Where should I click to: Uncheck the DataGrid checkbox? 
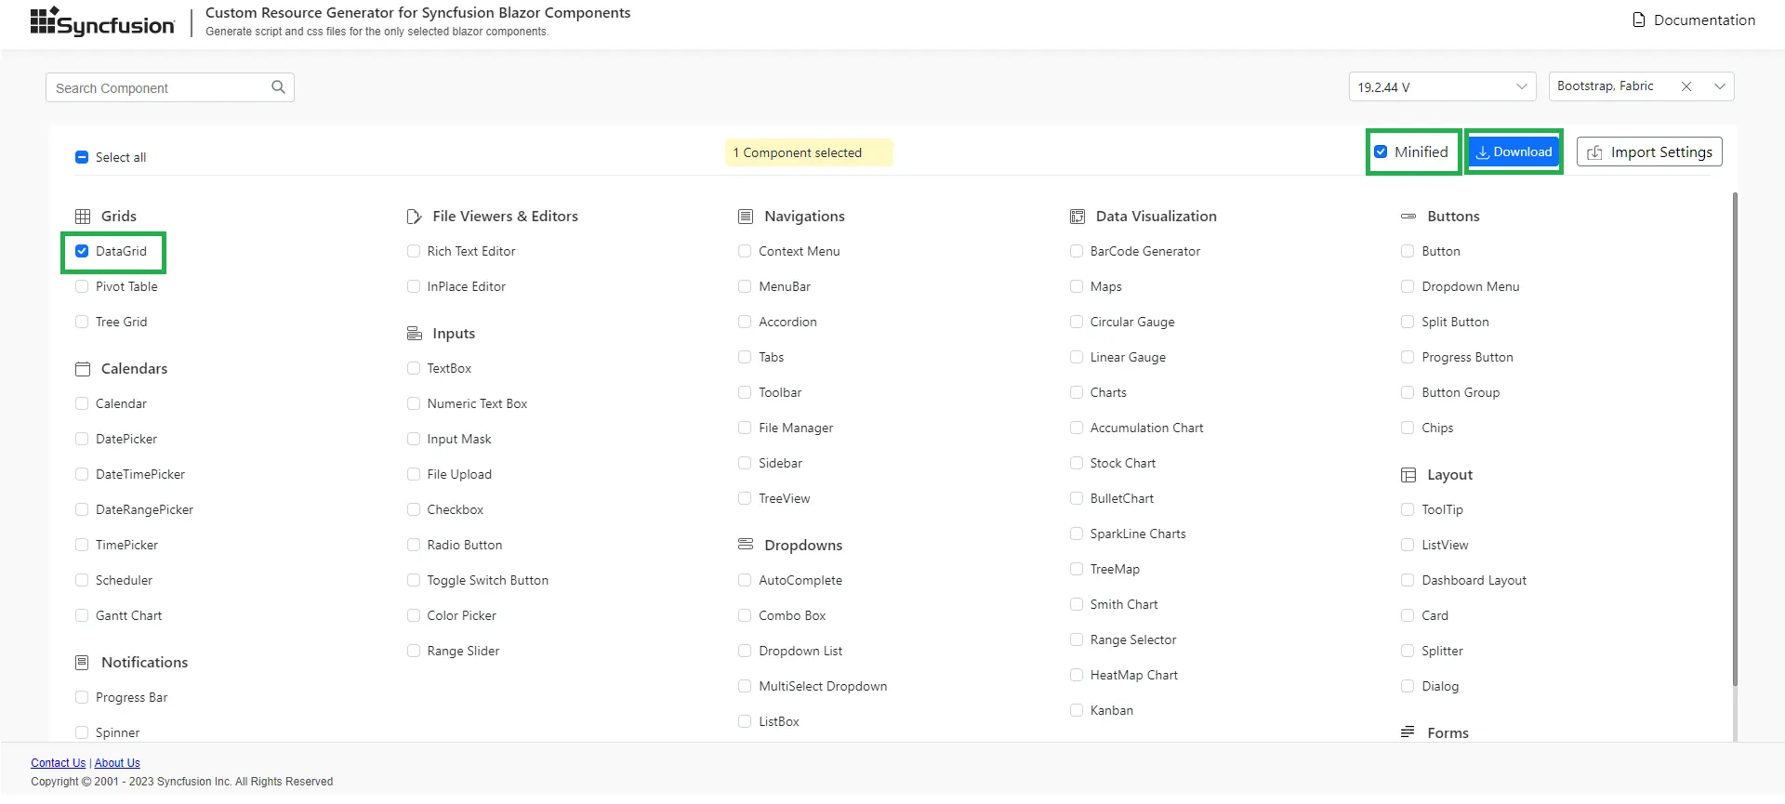pyautogui.click(x=82, y=251)
